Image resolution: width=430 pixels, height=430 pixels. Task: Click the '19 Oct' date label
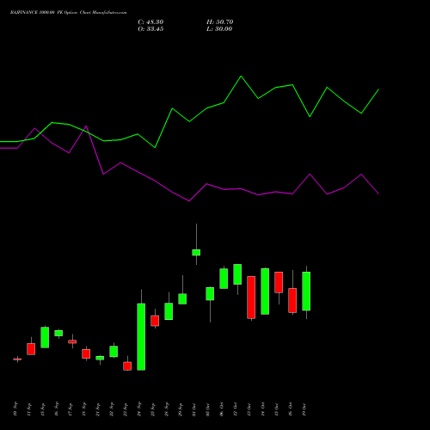click(304, 409)
